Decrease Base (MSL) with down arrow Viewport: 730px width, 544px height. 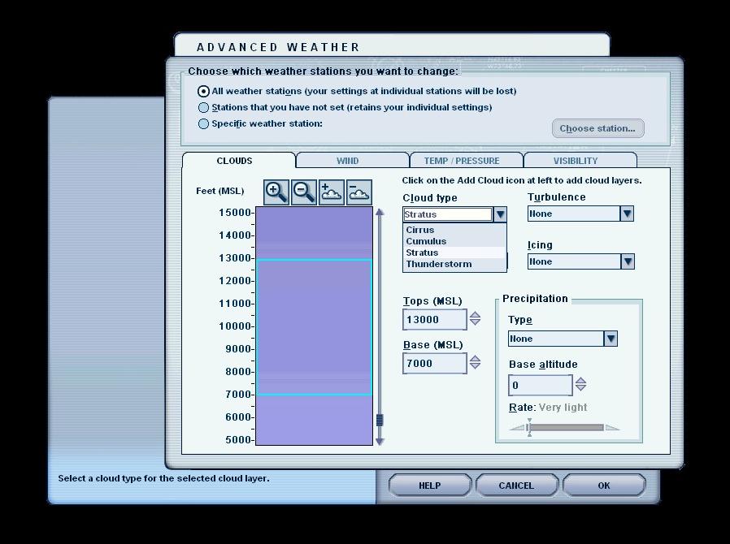475,366
